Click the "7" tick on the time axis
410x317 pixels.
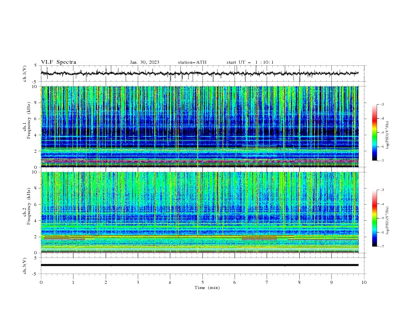click(x=267, y=282)
